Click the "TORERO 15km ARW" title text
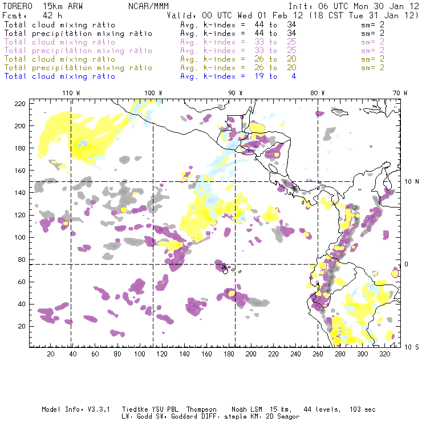The width and height of the screenshot is (422, 422). 43,6
